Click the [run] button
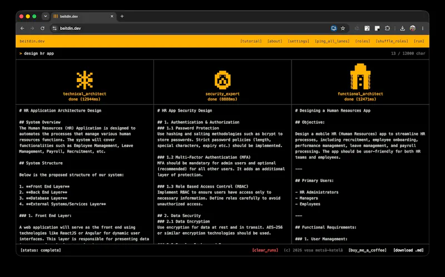The width and height of the screenshot is (445, 277). (419, 41)
